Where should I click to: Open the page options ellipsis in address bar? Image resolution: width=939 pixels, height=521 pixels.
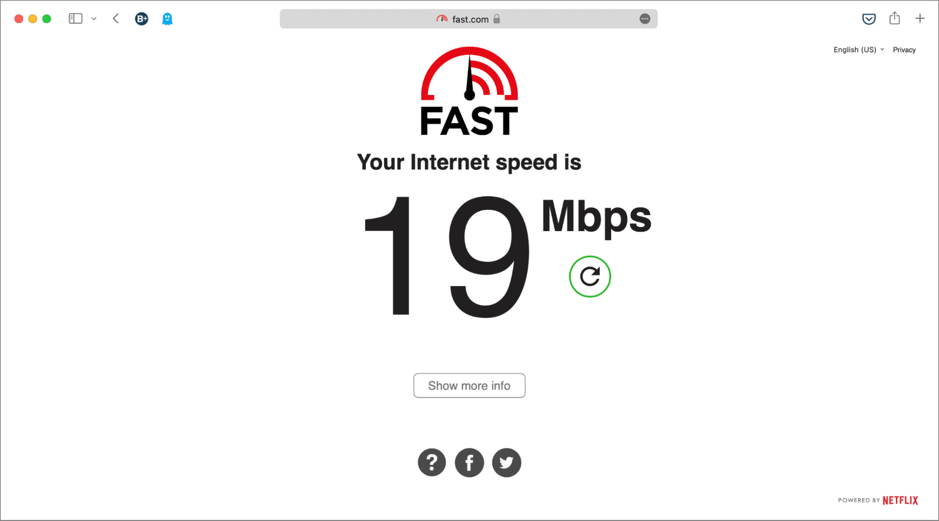pyautogui.click(x=644, y=19)
